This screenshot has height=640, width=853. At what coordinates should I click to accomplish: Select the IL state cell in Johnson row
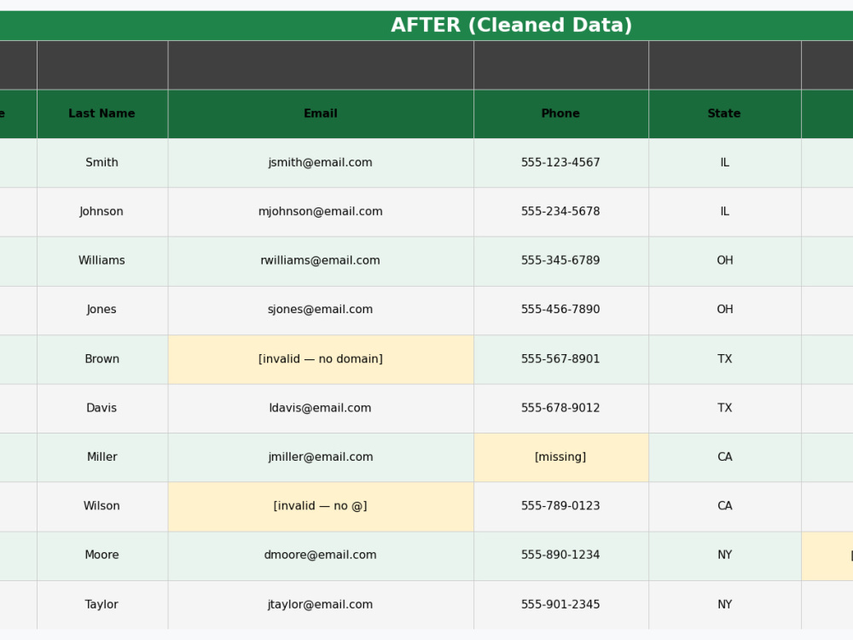pyautogui.click(x=724, y=212)
